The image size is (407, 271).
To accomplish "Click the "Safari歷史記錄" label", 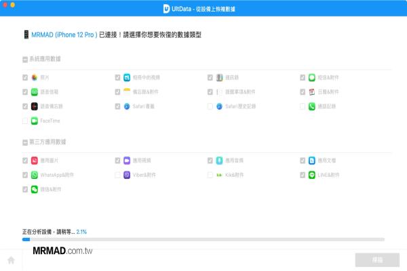I will click(x=241, y=106).
